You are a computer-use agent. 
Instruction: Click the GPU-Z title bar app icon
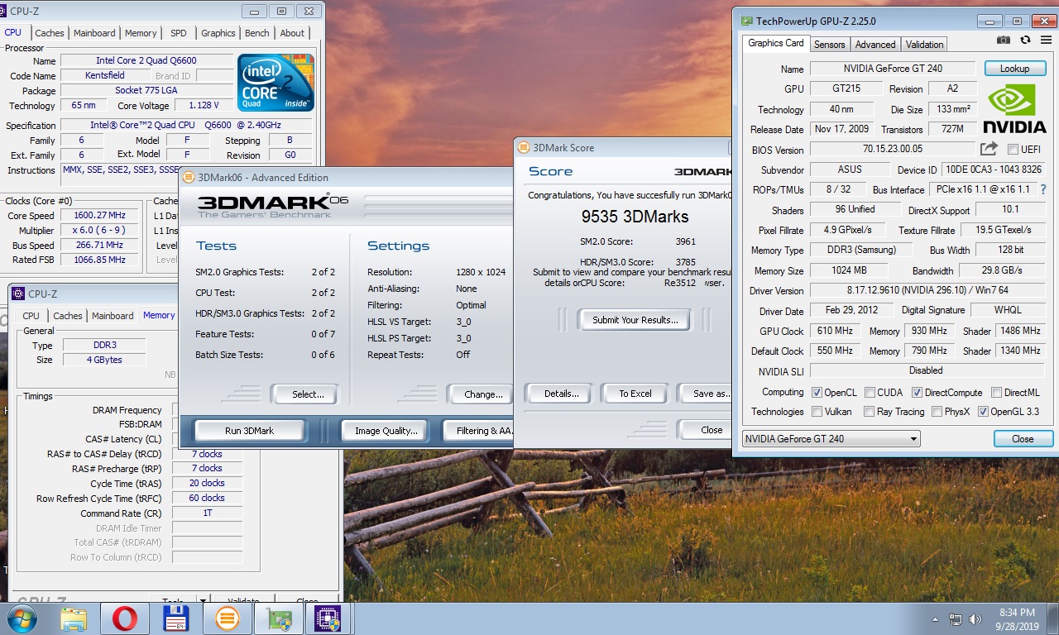(746, 21)
